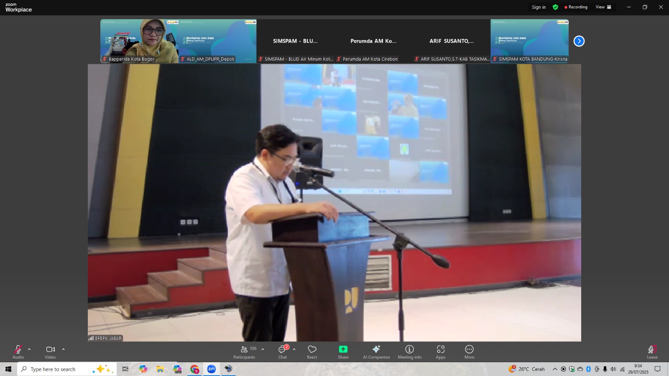Viewport: 669px width, 376px height.
Task: Select Bapperida Kota Bogor video thumbnail
Action: click(x=139, y=41)
